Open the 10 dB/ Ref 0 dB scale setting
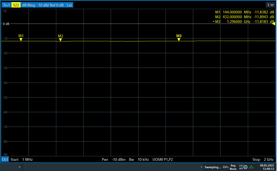The width and height of the screenshot is (277, 171). click(x=51, y=5)
